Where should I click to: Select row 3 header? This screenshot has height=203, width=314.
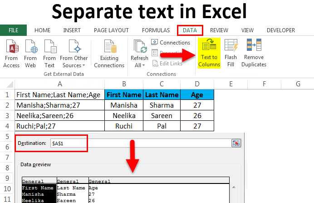tap(7, 115)
